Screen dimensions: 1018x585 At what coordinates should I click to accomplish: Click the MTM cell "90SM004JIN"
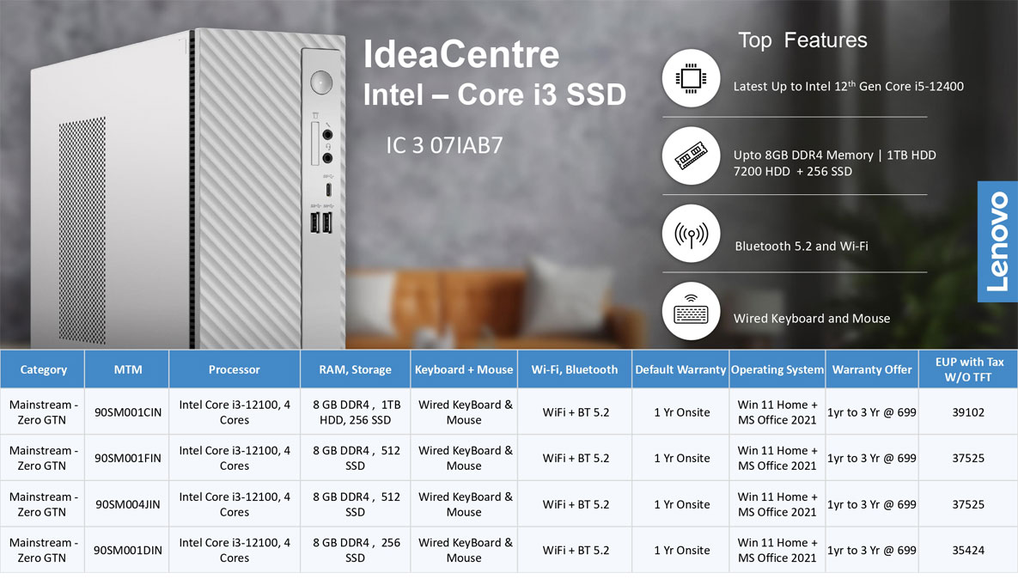click(128, 504)
